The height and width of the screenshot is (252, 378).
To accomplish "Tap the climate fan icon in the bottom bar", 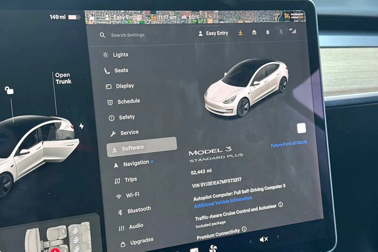I will [x=213, y=248].
